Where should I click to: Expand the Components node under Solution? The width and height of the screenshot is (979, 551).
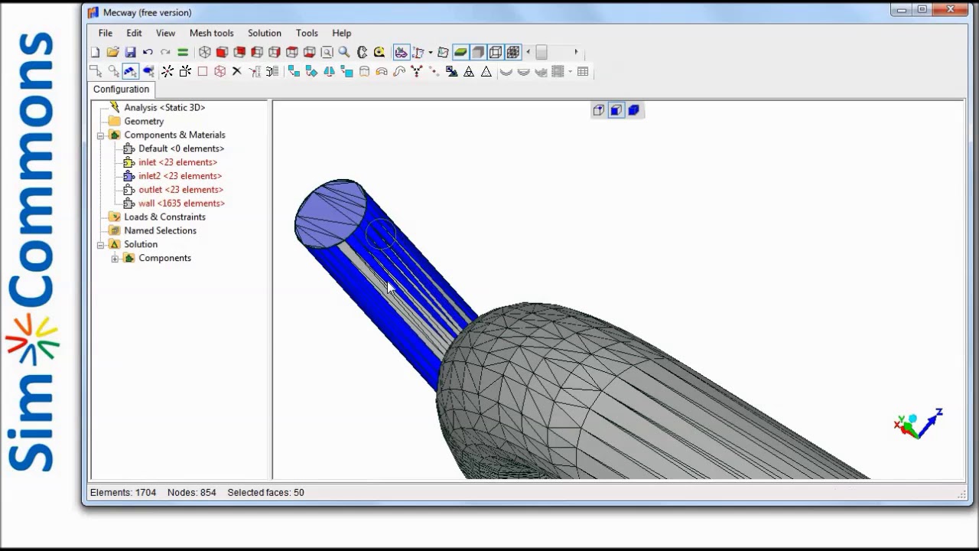tap(115, 259)
